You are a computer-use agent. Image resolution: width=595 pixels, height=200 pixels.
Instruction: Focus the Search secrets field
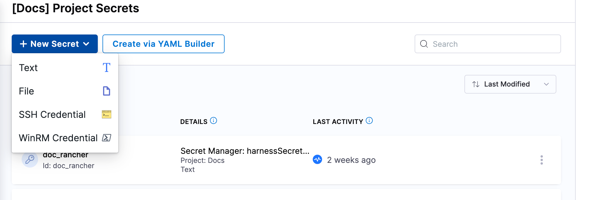click(x=492, y=44)
